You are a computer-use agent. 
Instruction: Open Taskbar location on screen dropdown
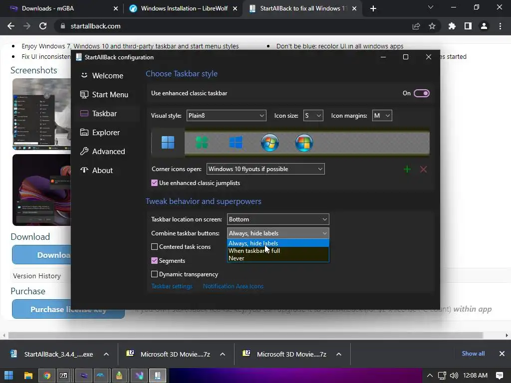278,219
